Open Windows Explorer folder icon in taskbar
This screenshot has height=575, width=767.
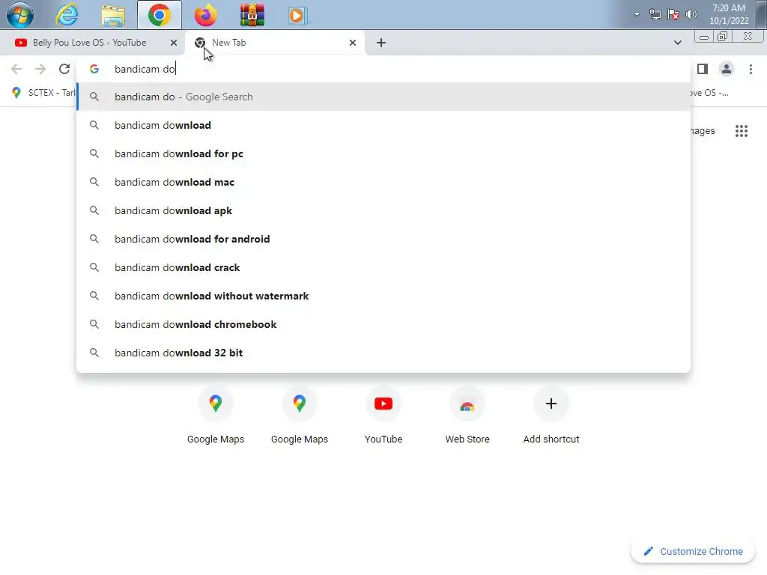click(x=113, y=15)
